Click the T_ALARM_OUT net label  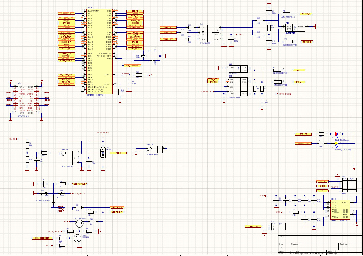[x=66, y=77]
